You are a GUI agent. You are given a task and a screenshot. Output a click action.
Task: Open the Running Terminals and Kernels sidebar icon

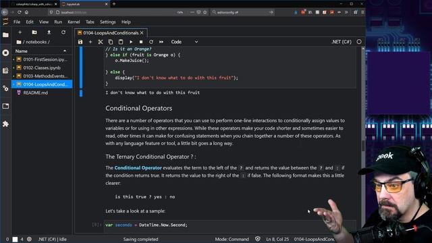[5, 53]
